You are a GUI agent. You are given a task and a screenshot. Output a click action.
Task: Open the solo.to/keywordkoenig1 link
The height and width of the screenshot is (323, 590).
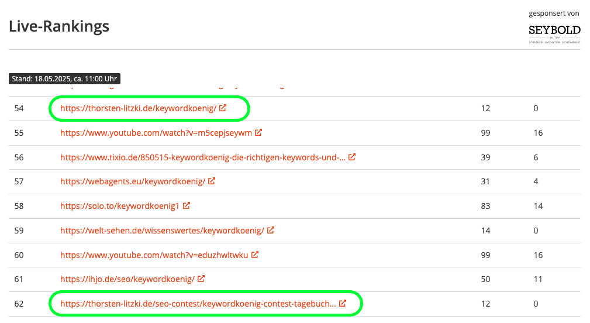(x=120, y=206)
